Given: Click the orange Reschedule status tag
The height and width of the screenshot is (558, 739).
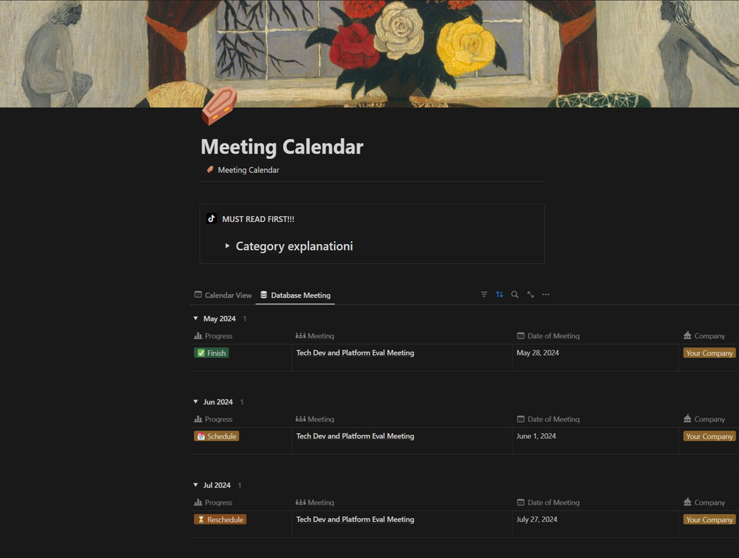Looking at the screenshot, I should coord(220,520).
